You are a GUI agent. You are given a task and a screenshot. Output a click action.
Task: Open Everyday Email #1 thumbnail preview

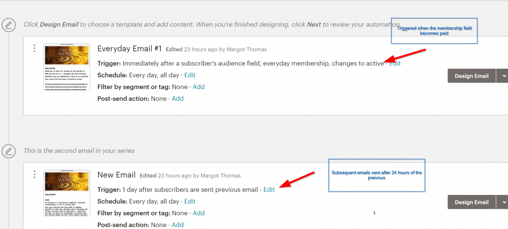(x=66, y=67)
